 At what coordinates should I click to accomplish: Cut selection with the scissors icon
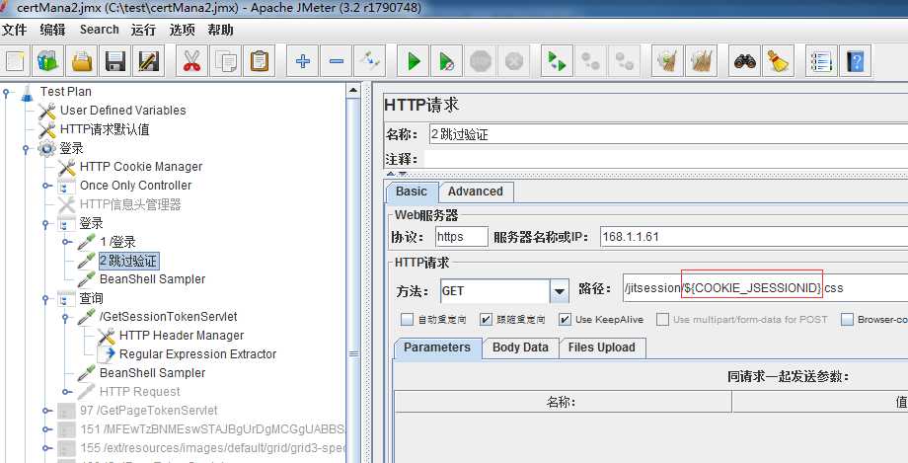pyautogui.click(x=191, y=61)
